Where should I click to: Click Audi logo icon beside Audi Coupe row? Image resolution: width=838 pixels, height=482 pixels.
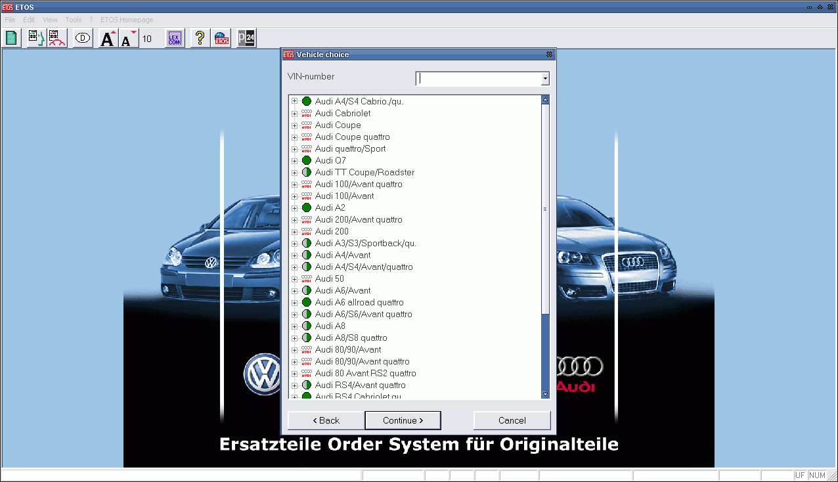click(x=307, y=125)
